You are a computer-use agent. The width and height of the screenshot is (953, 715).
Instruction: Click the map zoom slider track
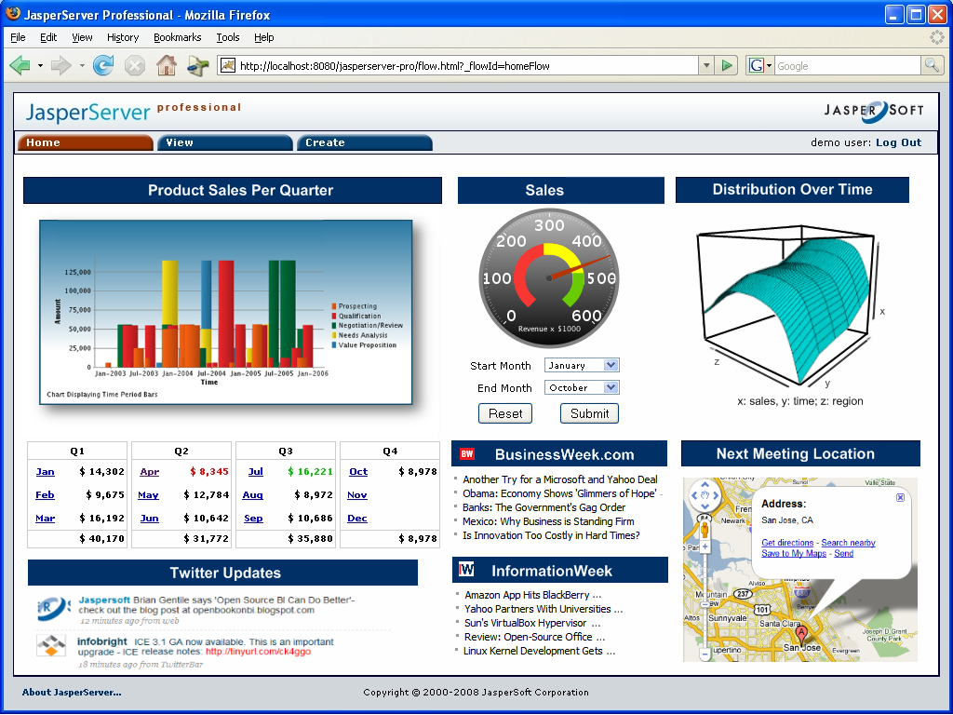tap(705, 600)
